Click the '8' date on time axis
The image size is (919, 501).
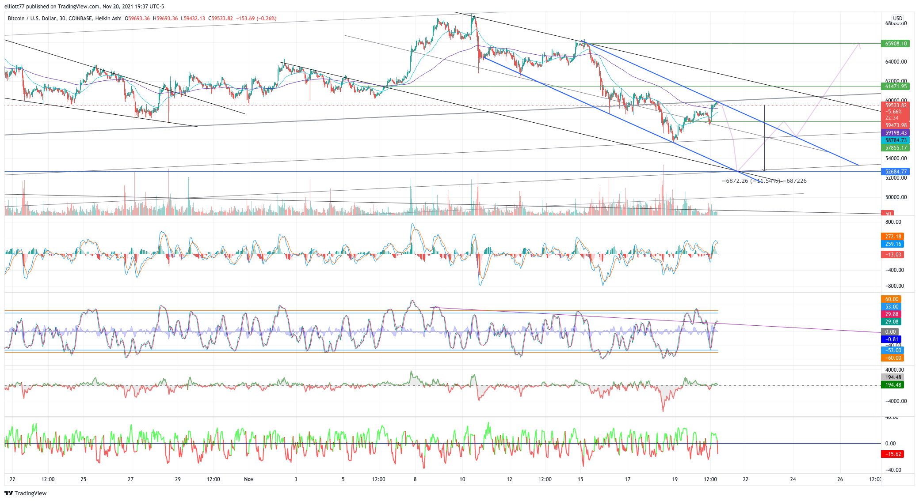pos(415,479)
